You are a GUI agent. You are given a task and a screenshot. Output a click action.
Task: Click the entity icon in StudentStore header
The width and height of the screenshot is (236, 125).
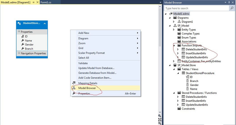click(x=19, y=23)
